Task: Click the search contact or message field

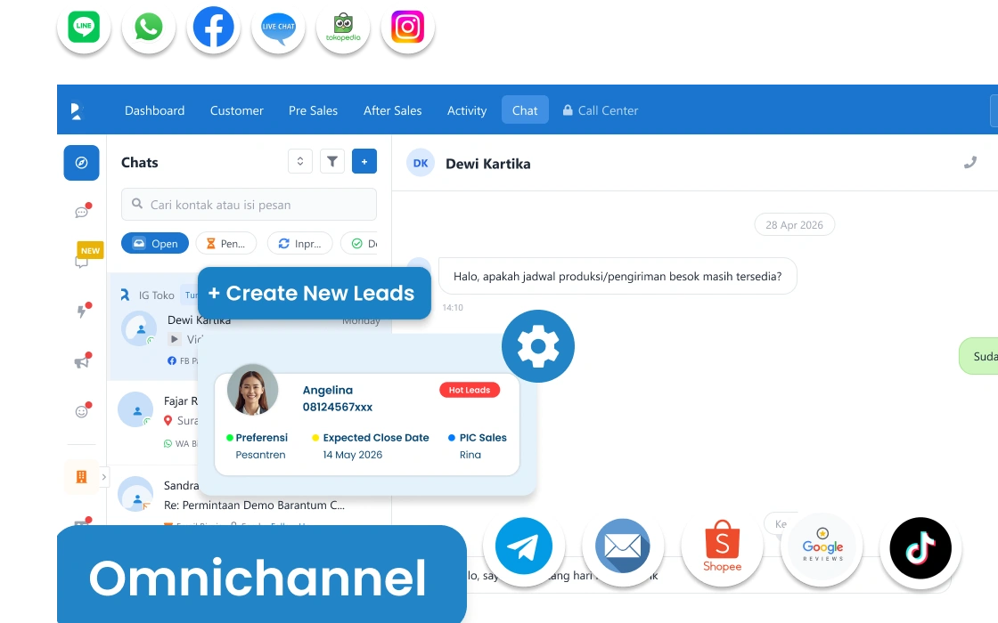Action: [249, 205]
